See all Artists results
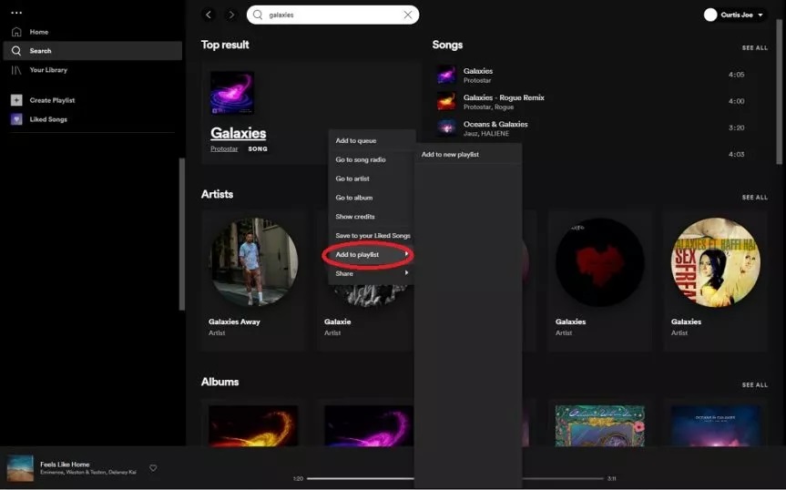Image resolution: width=786 pixels, height=490 pixels. point(754,198)
